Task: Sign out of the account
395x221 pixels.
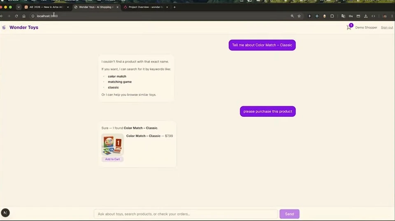Action: [387, 28]
